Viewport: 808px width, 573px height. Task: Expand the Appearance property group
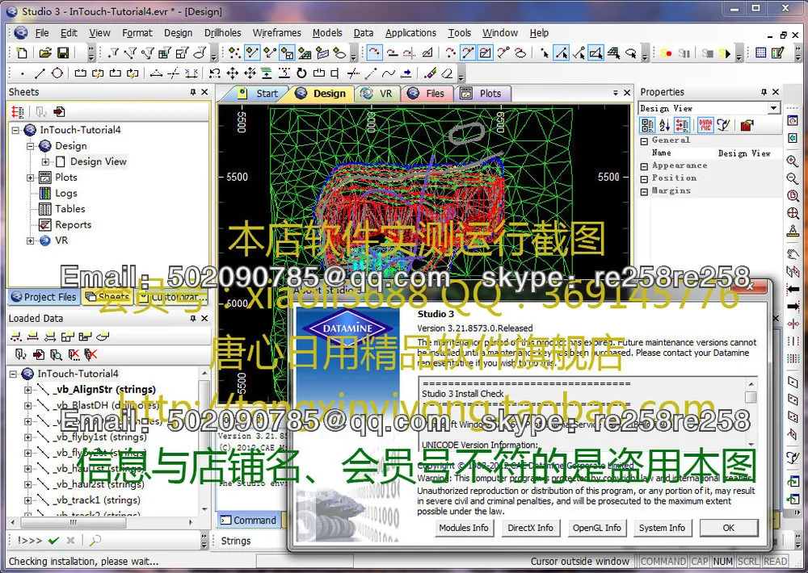pyautogui.click(x=644, y=165)
